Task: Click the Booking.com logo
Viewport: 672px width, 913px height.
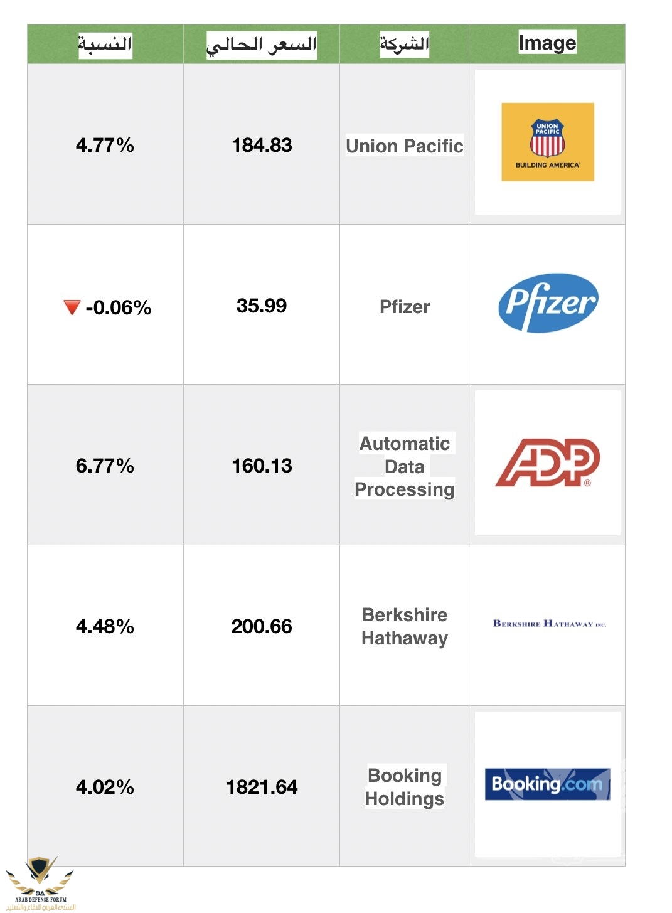Action: pos(547,784)
